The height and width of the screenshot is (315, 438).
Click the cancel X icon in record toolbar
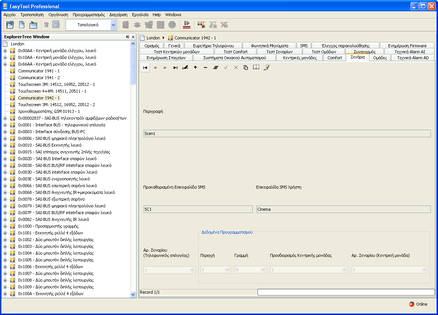click(x=236, y=67)
